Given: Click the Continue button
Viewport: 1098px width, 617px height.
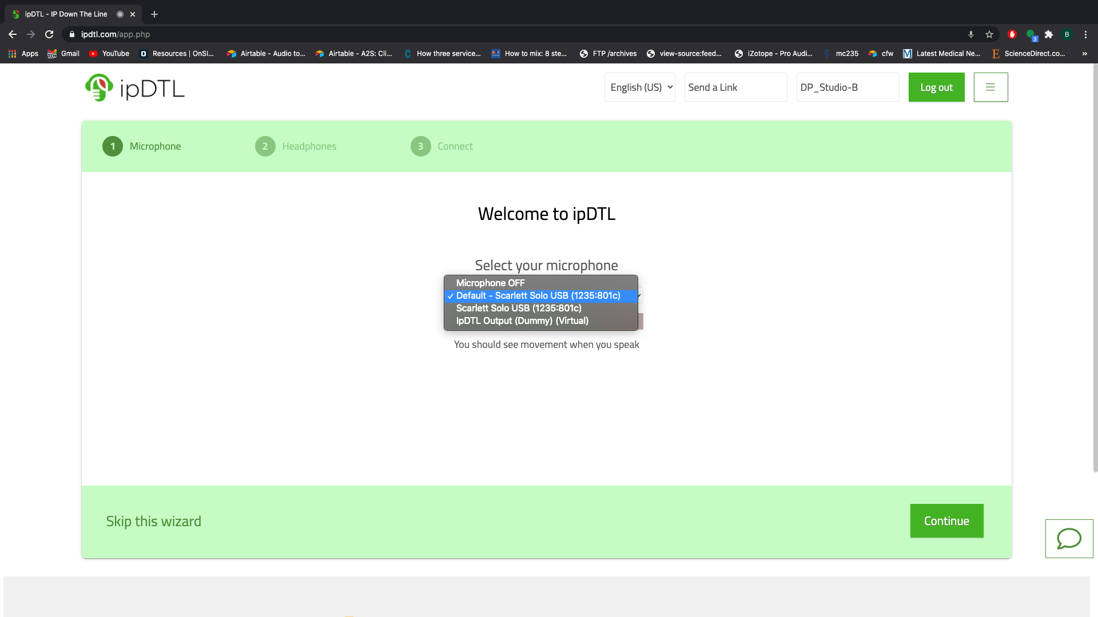Looking at the screenshot, I should point(946,521).
